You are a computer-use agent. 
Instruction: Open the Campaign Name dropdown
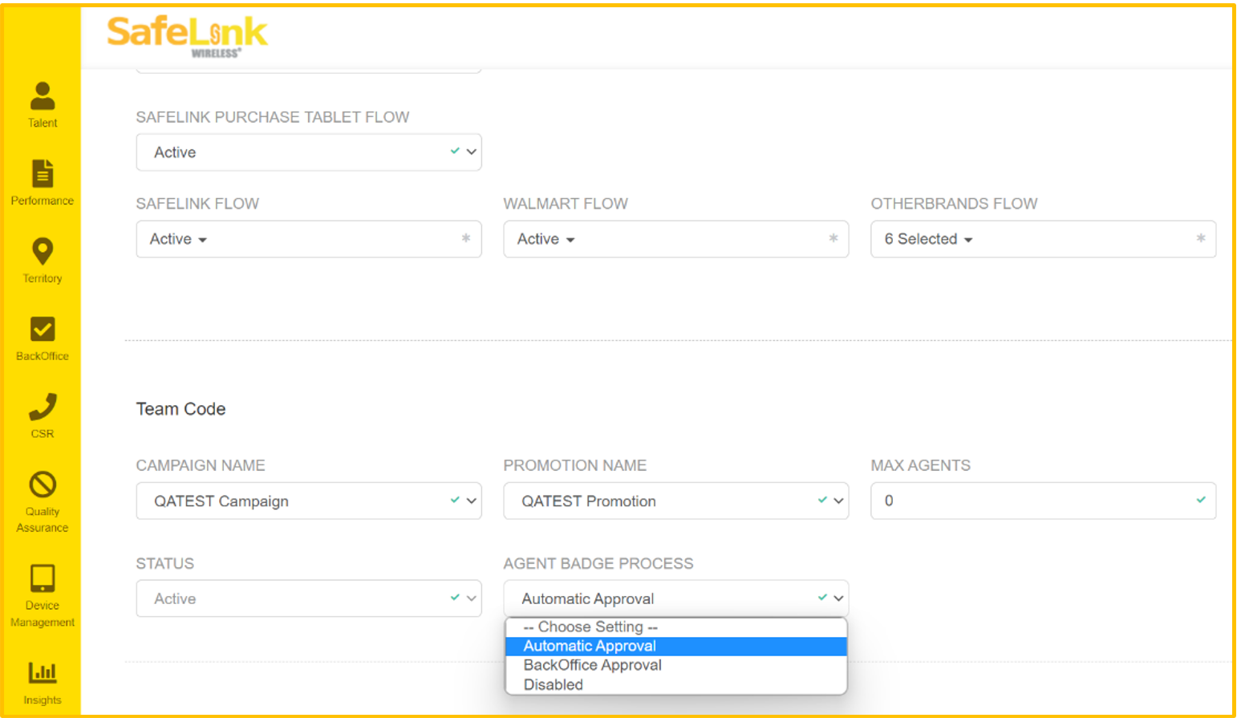point(309,501)
